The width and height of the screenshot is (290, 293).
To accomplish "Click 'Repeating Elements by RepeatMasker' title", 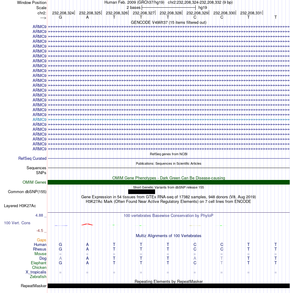I will pyautogui.click(x=169, y=282).
